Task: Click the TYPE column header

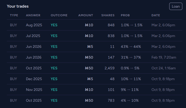Action: 14,15
